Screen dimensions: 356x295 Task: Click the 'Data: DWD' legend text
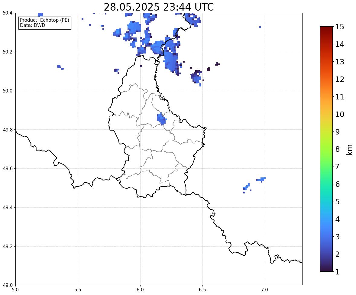coord(32,25)
